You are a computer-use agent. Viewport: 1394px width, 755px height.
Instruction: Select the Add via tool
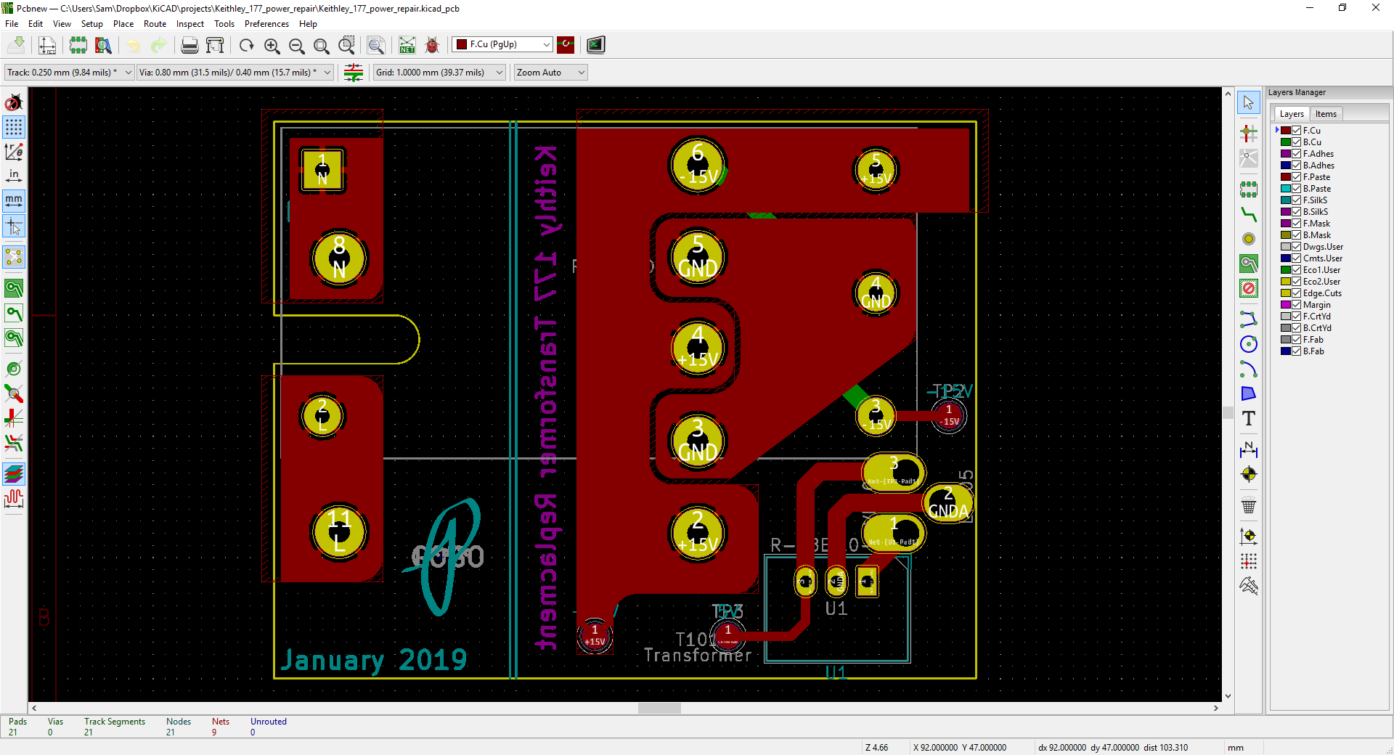1248,239
